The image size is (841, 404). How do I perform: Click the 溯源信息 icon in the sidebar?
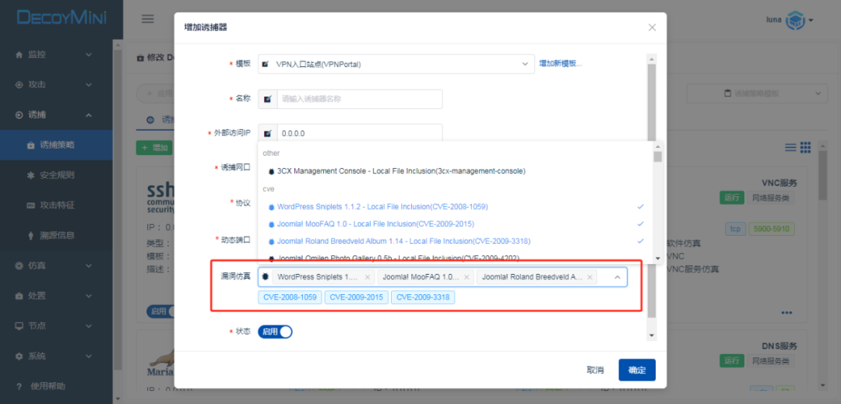tap(30, 235)
